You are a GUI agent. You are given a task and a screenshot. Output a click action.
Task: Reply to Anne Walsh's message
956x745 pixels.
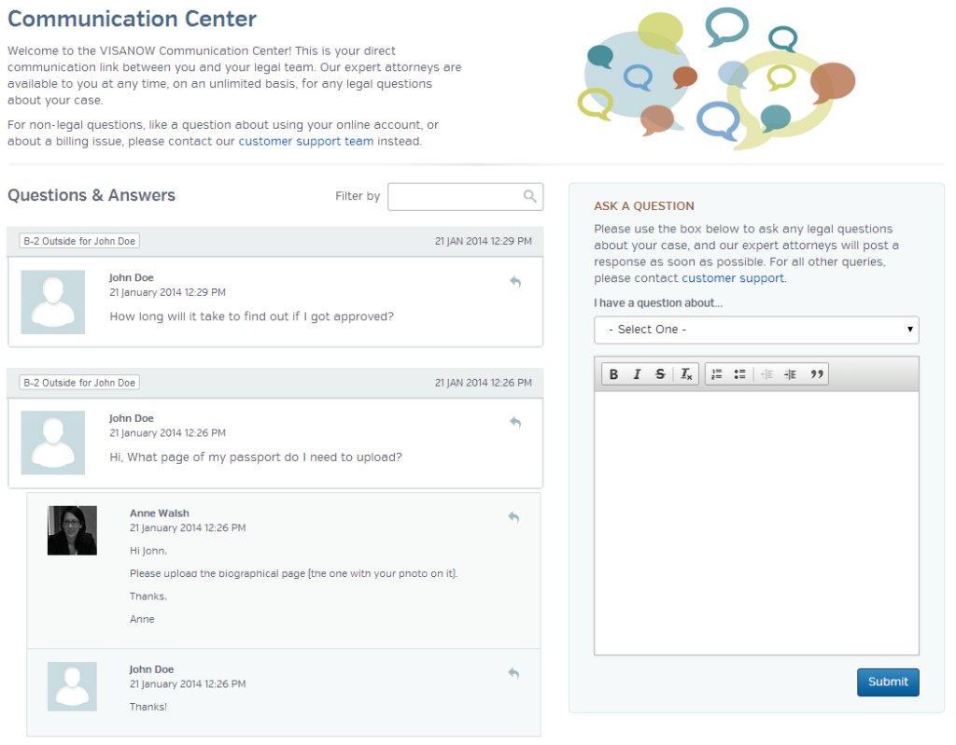(514, 517)
